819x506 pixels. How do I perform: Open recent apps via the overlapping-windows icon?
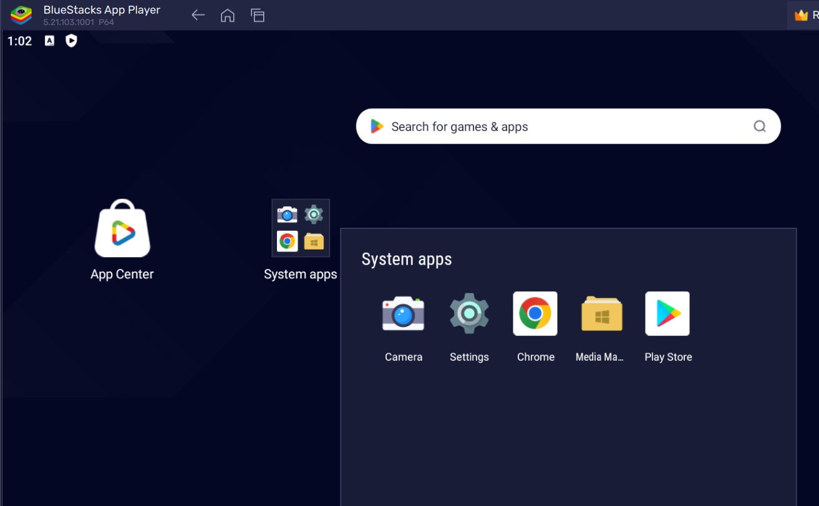click(x=258, y=15)
